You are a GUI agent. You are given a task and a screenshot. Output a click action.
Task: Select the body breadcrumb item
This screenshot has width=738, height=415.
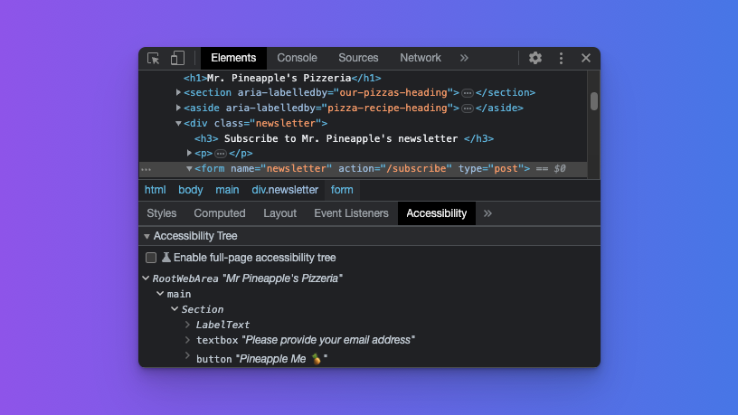coord(191,190)
